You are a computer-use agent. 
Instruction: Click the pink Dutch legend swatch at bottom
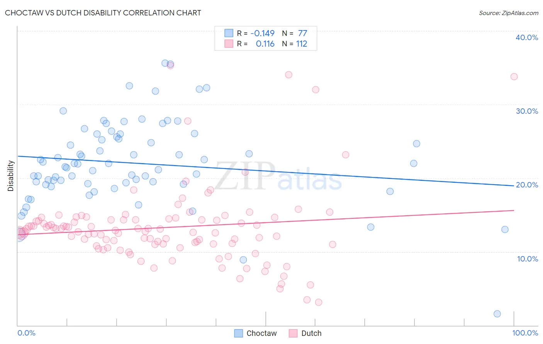294,333
